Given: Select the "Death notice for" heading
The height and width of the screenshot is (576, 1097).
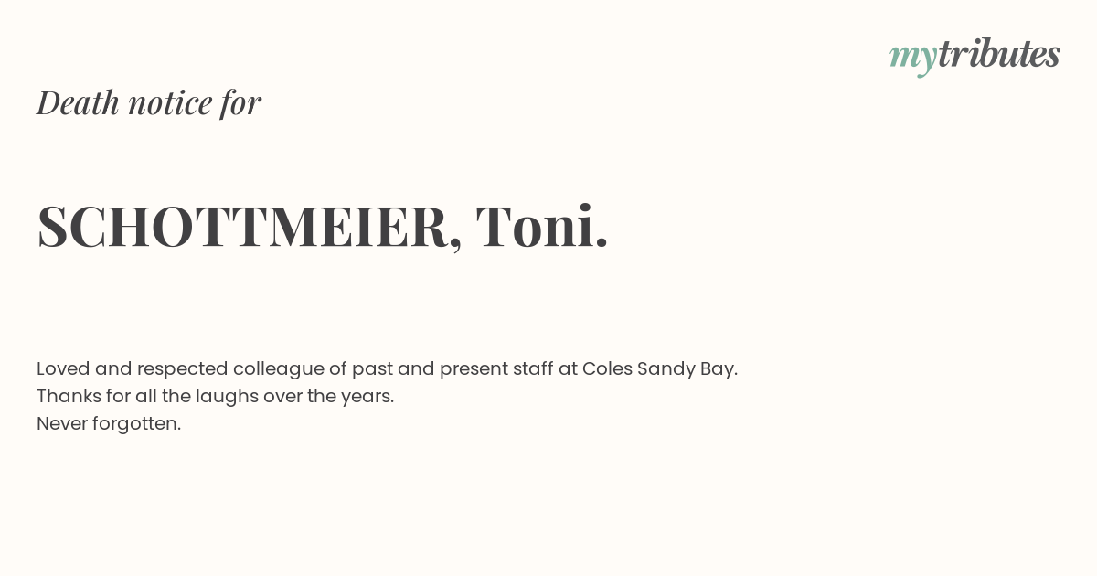Looking at the screenshot, I should (149, 102).
